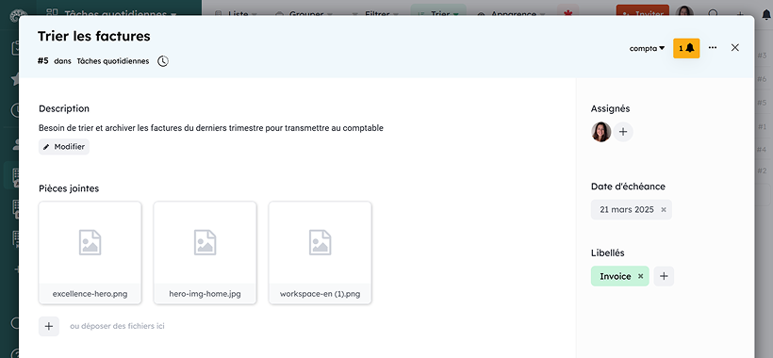Add another assignee with the plus button

[x=623, y=132]
